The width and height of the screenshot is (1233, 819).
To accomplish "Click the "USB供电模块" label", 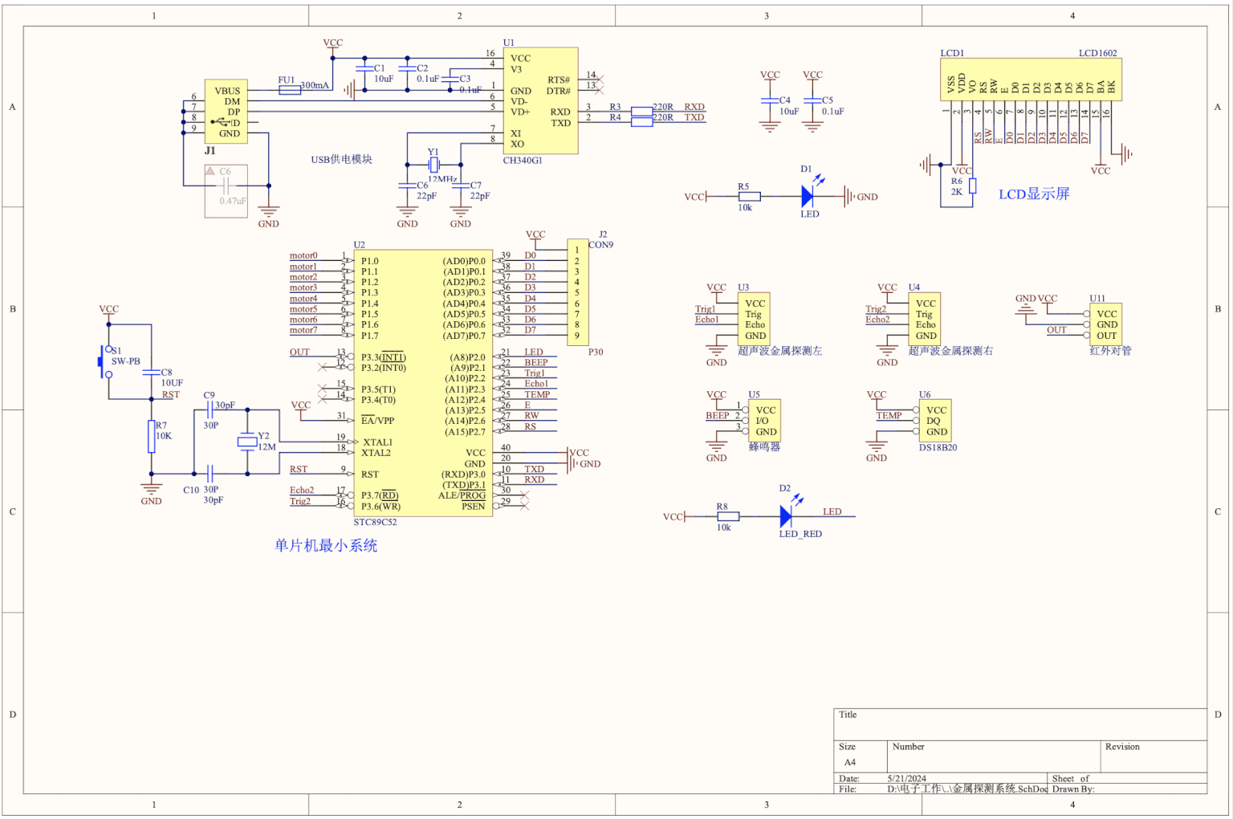I will click(342, 159).
